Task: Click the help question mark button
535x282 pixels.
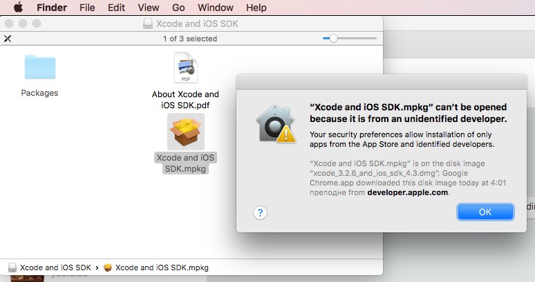Action: coord(260,212)
